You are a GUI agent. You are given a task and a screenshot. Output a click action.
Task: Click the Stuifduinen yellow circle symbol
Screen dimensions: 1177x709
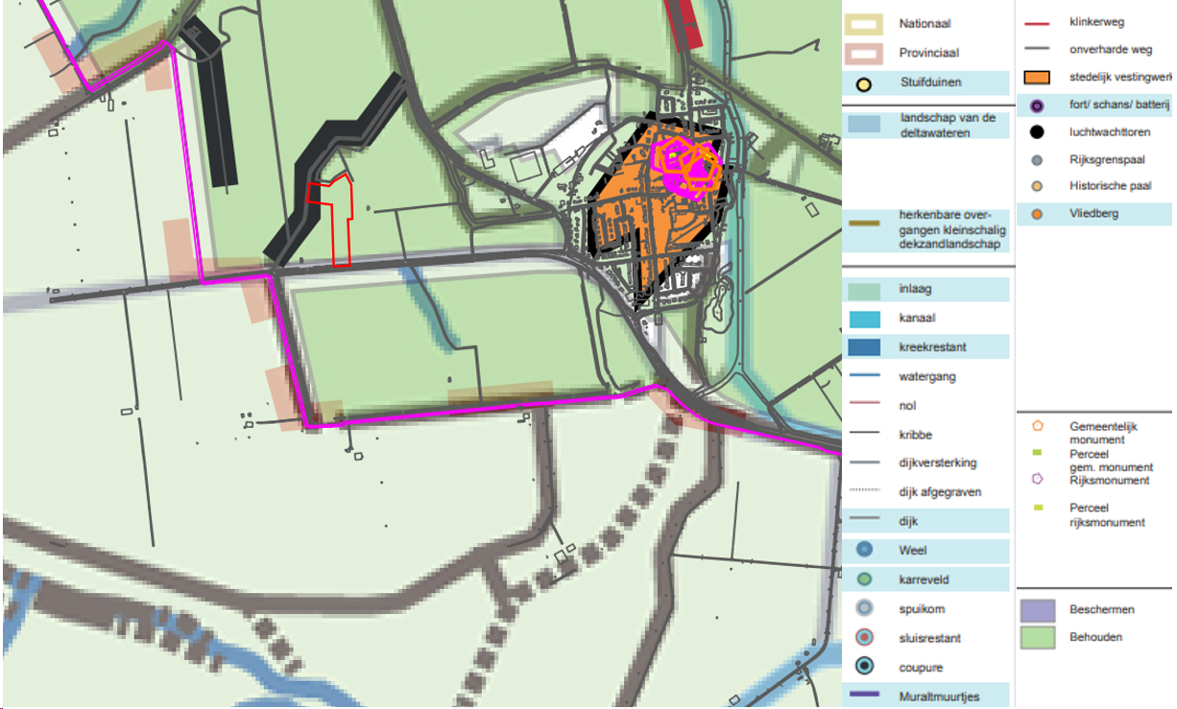click(864, 85)
